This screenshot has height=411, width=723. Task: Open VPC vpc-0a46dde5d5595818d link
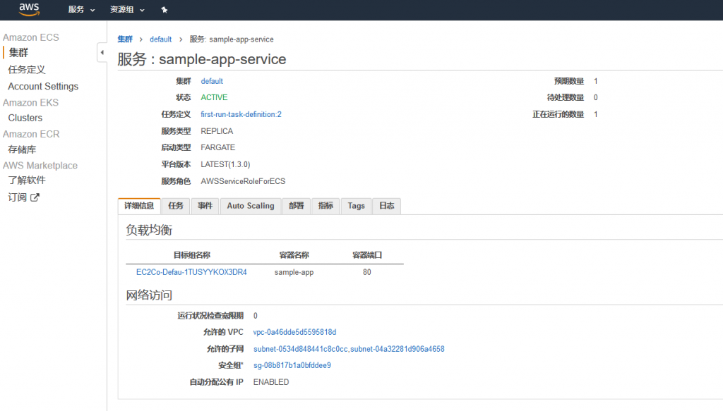pos(294,332)
